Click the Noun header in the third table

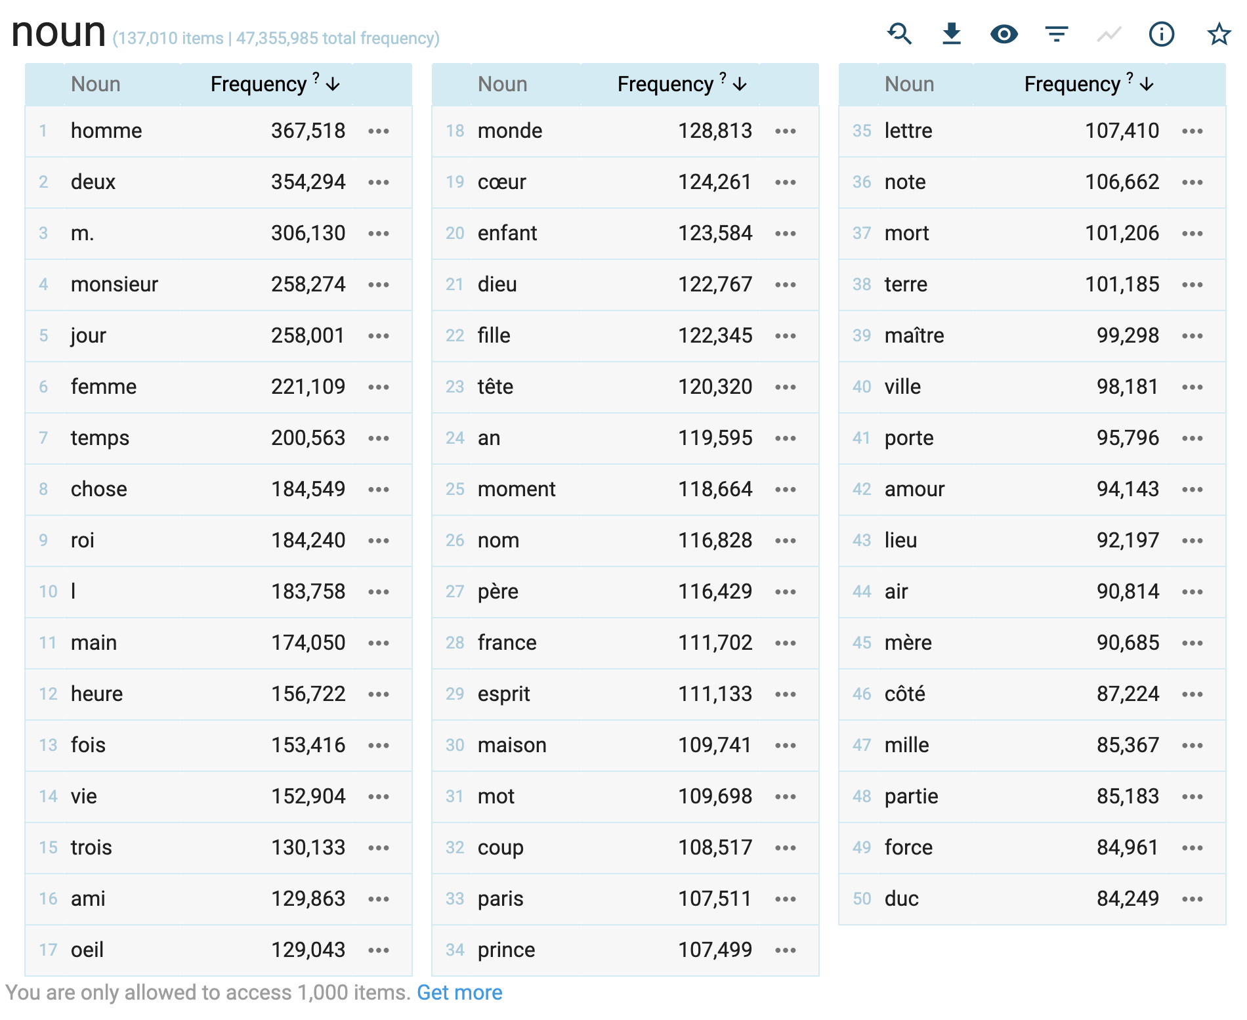pyautogui.click(x=910, y=84)
